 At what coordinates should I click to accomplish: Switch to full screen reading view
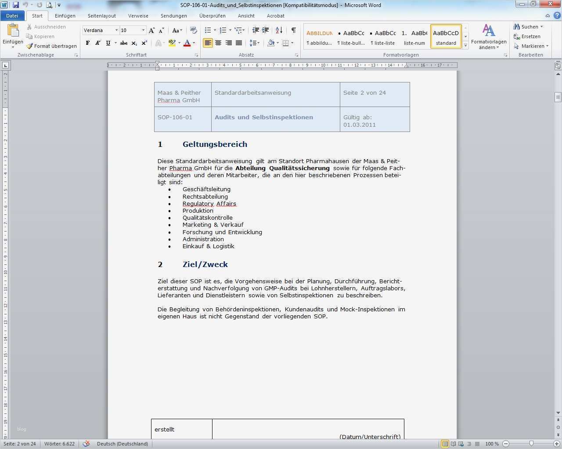tap(453, 444)
